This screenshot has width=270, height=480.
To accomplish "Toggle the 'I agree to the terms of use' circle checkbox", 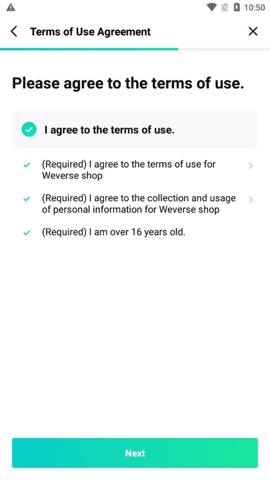I will [29, 129].
